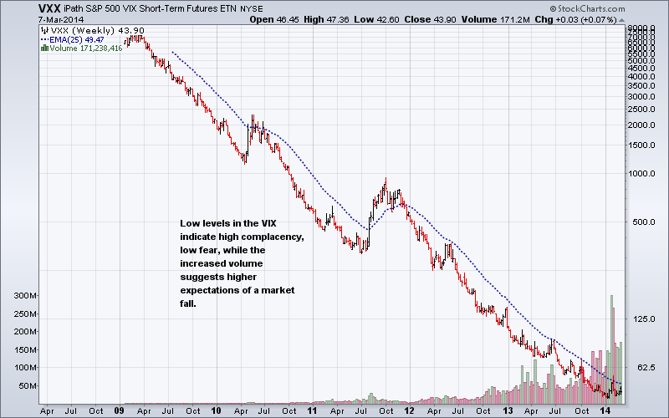Click the candlestick icon beside VXX (Weekly)

coord(44,30)
